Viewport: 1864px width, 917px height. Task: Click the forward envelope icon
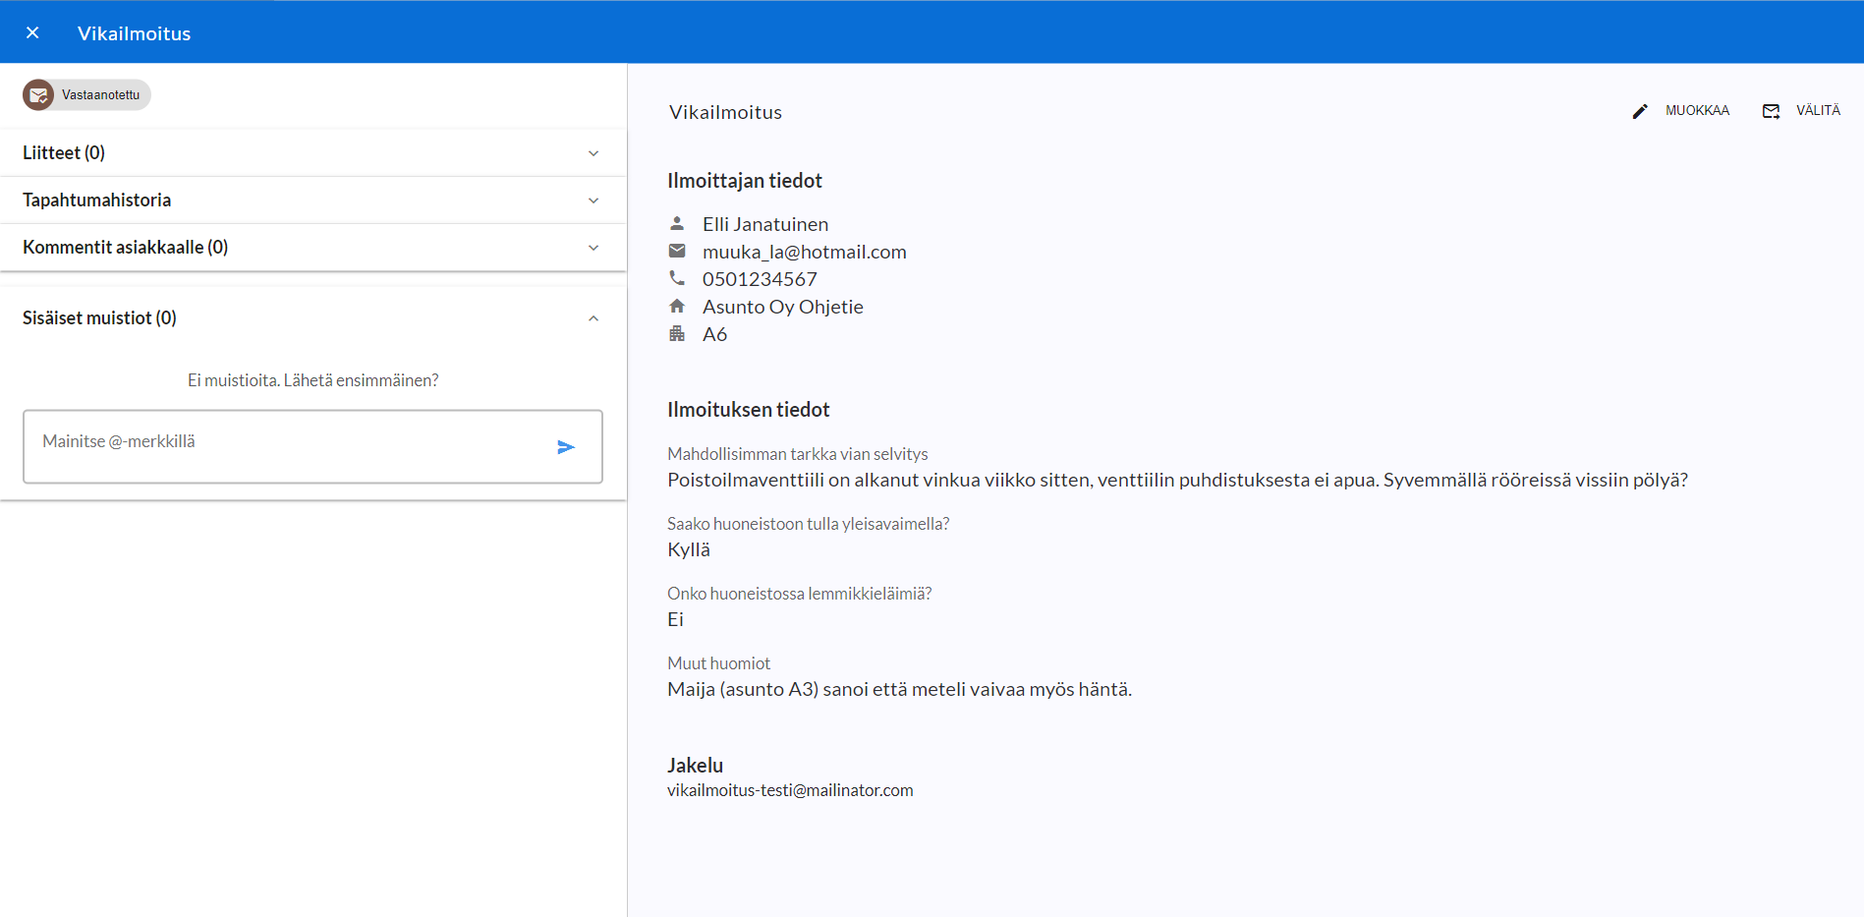click(1771, 111)
